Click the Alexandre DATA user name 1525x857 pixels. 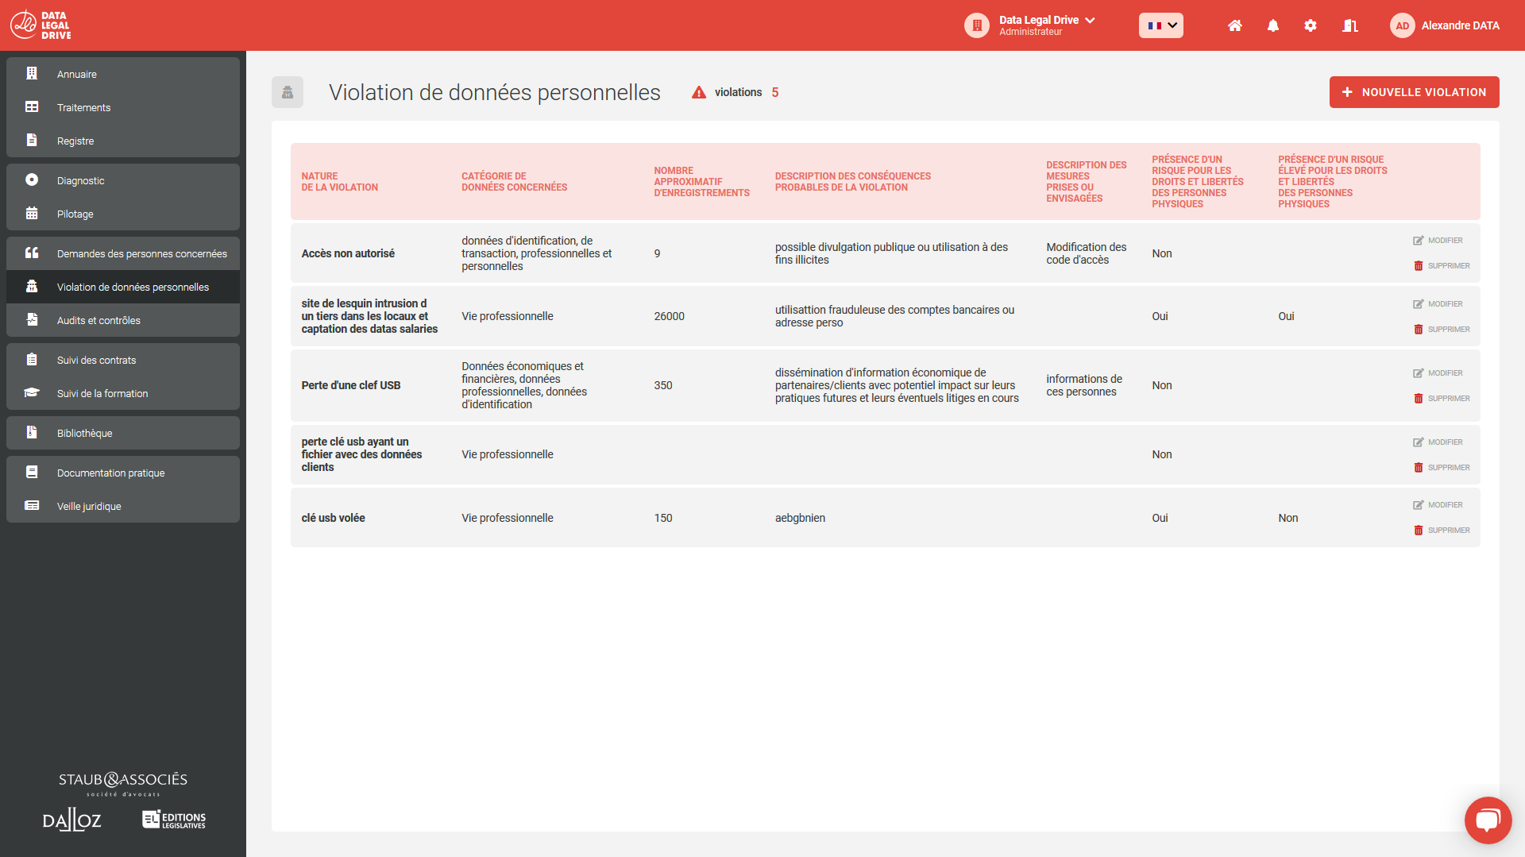point(1460,25)
